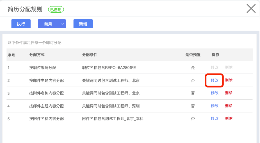
Task: Select the 按职位编码分配 row cell
Action: click(43, 68)
